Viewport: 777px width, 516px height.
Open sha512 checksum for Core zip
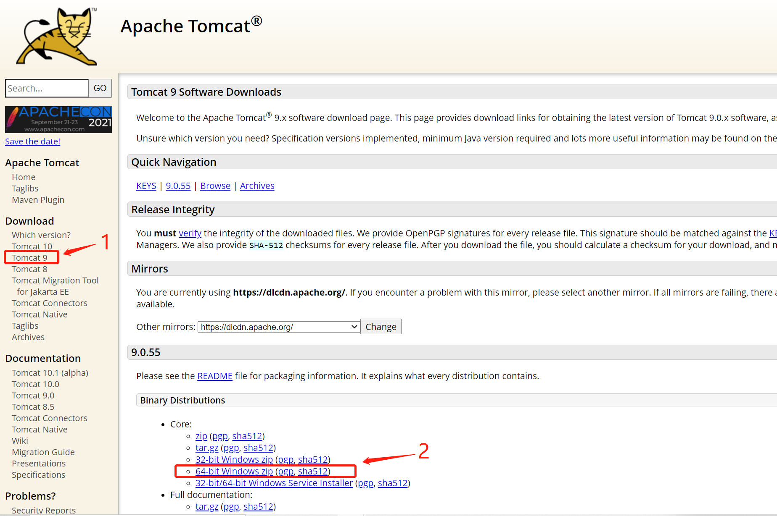(247, 436)
